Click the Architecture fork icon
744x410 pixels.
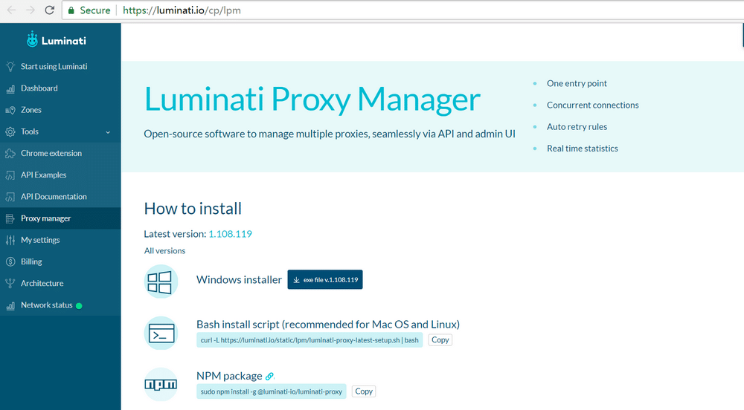[x=10, y=284]
